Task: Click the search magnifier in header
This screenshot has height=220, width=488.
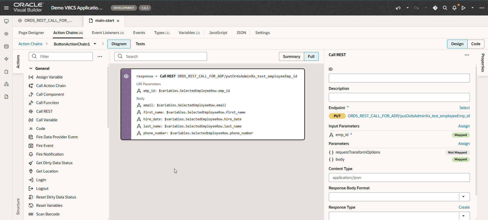Action: click(x=445, y=8)
